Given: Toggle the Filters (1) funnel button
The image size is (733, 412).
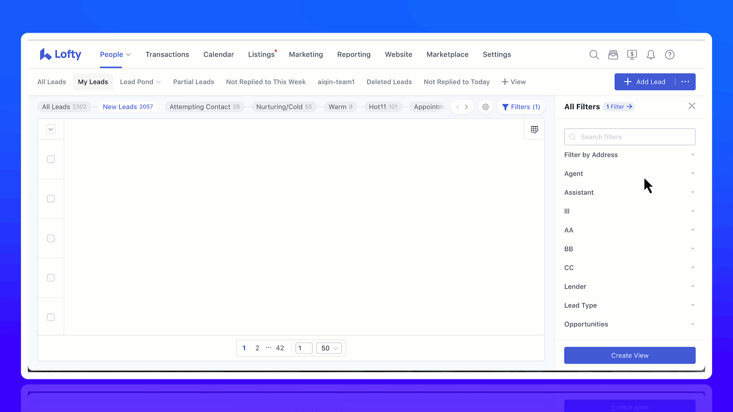Looking at the screenshot, I should pyautogui.click(x=521, y=107).
